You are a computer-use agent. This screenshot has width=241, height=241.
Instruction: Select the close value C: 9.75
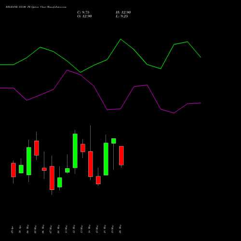(83, 13)
